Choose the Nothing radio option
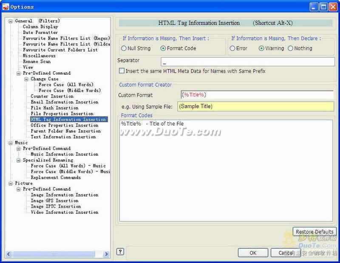The height and width of the screenshot is (263, 340). tap(290, 48)
